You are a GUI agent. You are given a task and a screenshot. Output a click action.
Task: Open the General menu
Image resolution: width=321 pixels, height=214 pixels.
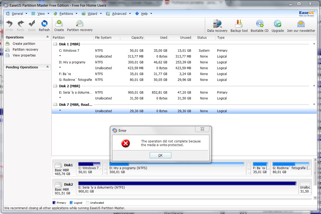pos(17,14)
